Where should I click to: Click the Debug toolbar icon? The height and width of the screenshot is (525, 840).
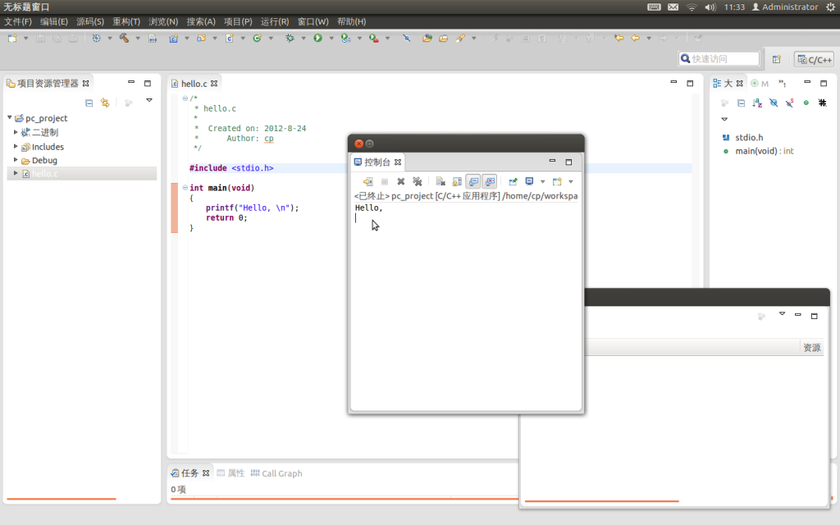point(290,38)
